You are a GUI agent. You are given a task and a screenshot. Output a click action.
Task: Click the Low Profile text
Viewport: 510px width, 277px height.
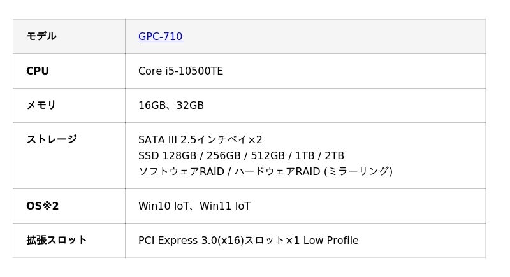(331, 241)
